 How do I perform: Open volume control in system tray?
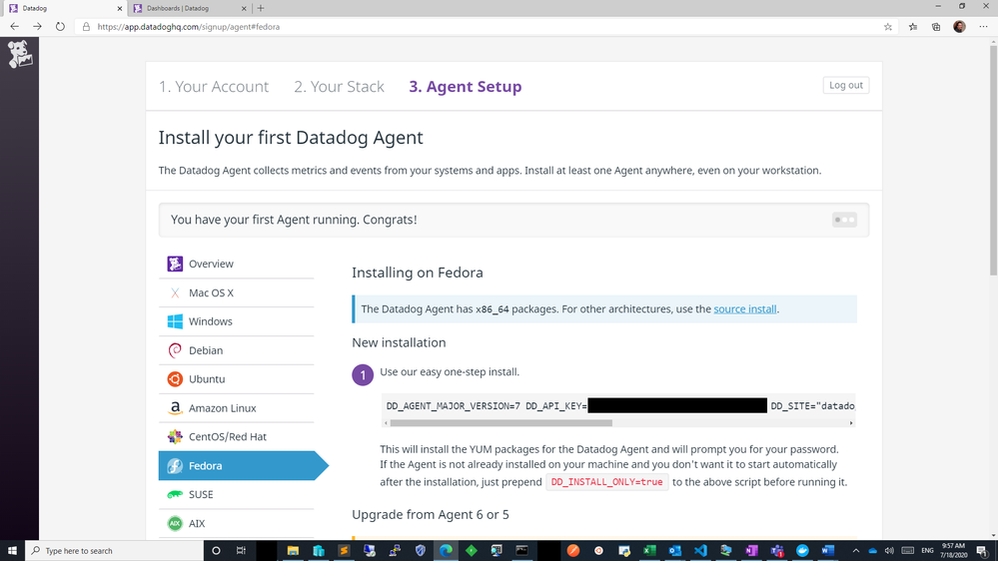coord(889,551)
